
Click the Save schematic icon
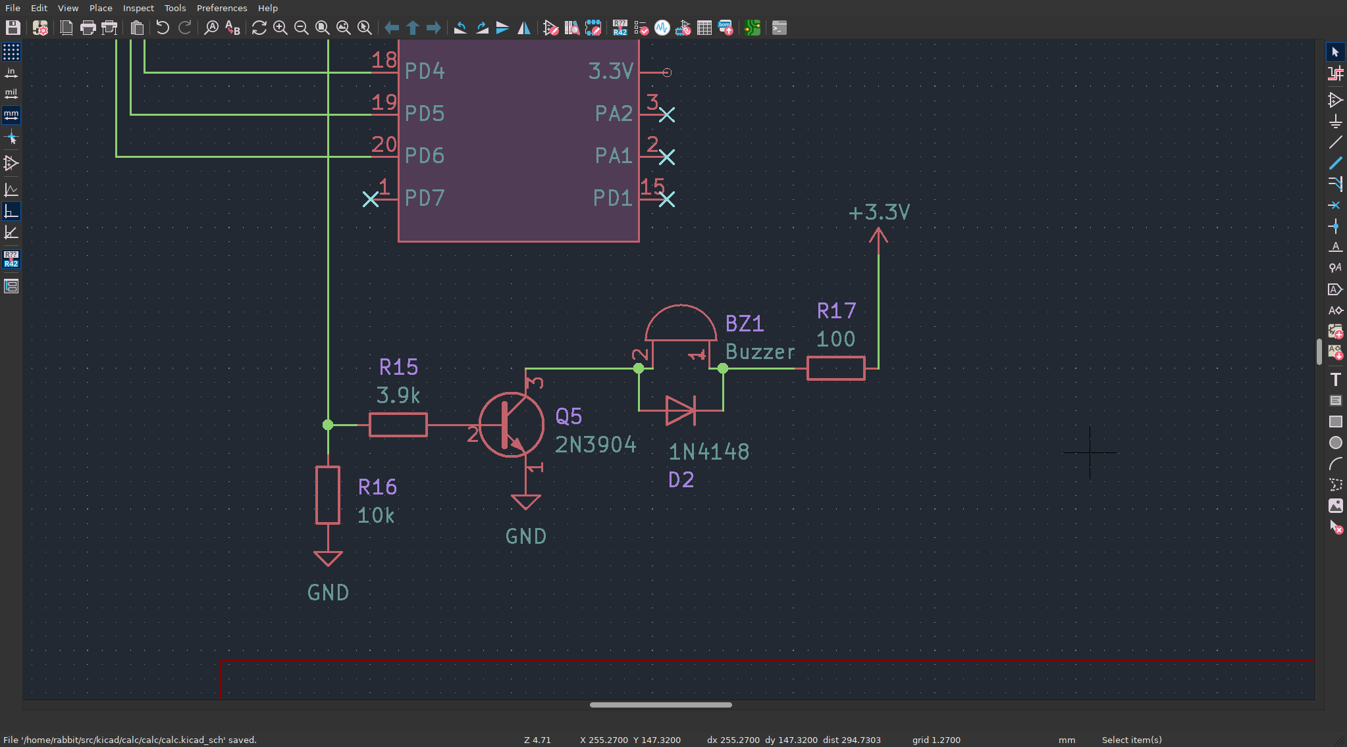coord(13,28)
